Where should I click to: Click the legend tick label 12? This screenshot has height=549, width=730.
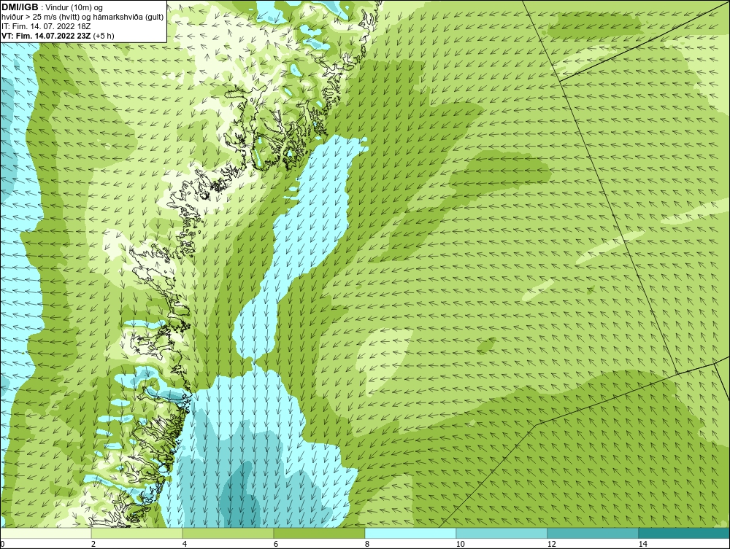coord(552,544)
